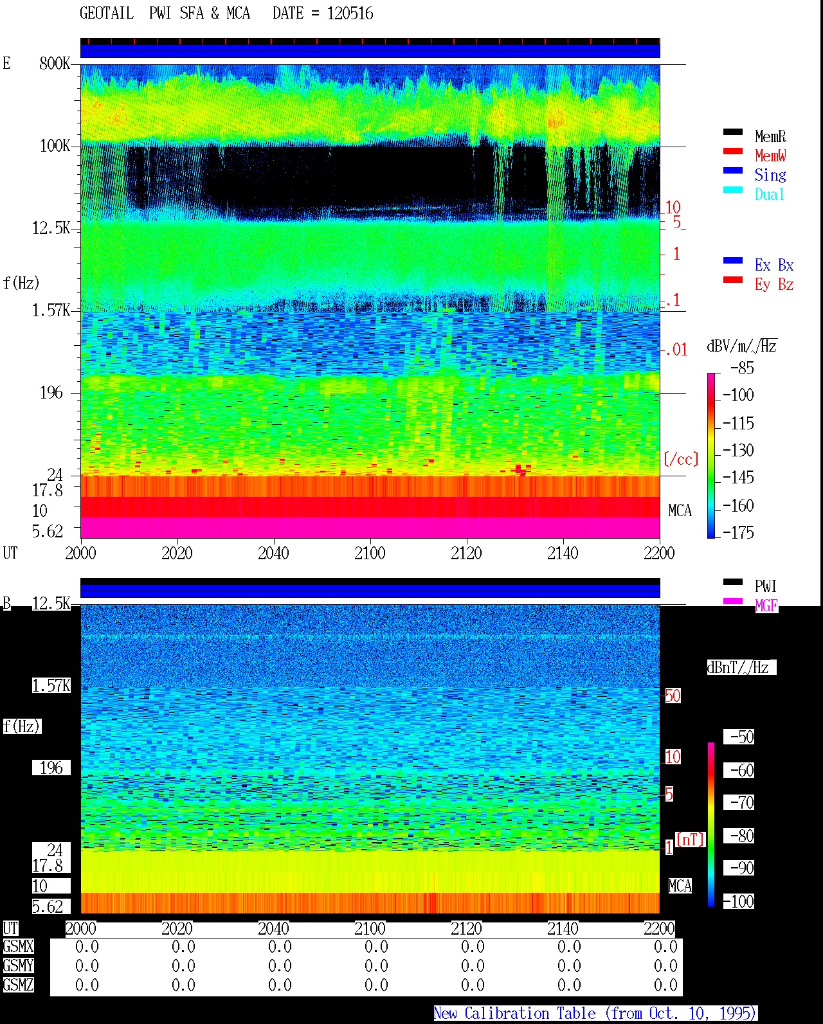Click the red '[nT]' field unit label
Image resolution: width=823 pixels, height=1024 pixels.
pyautogui.click(x=691, y=840)
